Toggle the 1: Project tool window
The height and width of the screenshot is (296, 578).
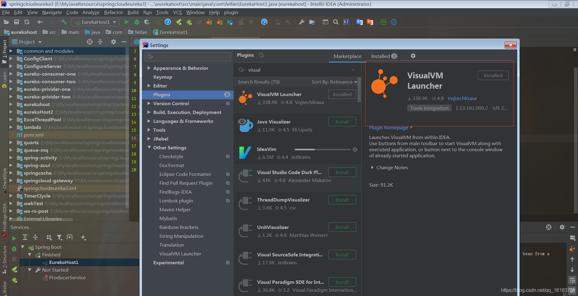(4, 51)
